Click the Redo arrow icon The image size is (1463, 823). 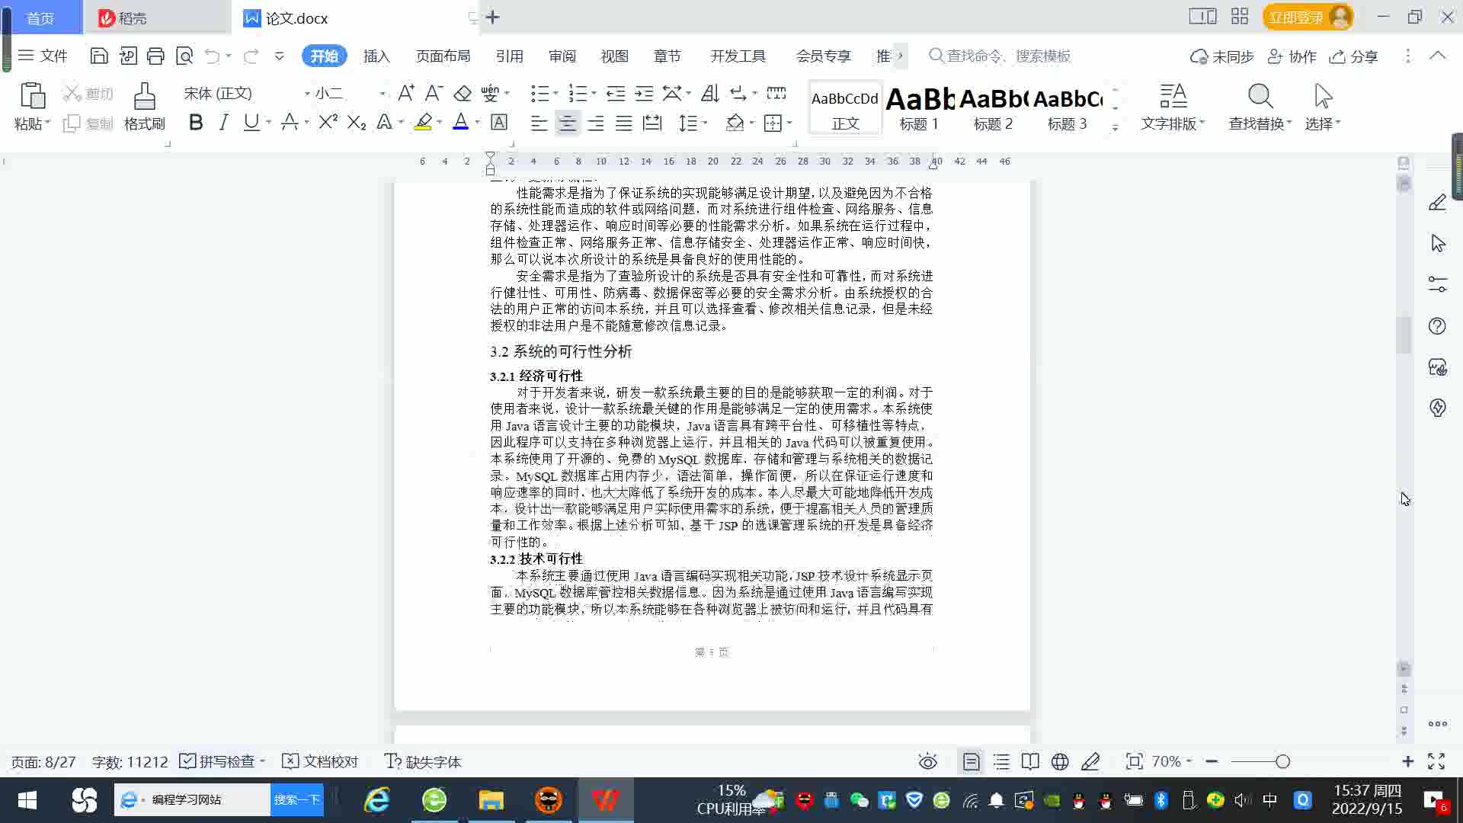click(x=251, y=56)
